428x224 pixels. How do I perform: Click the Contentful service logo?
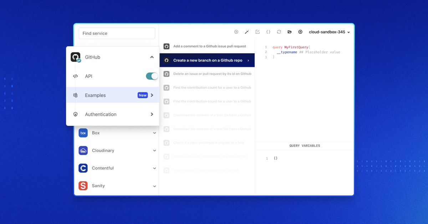83,168
